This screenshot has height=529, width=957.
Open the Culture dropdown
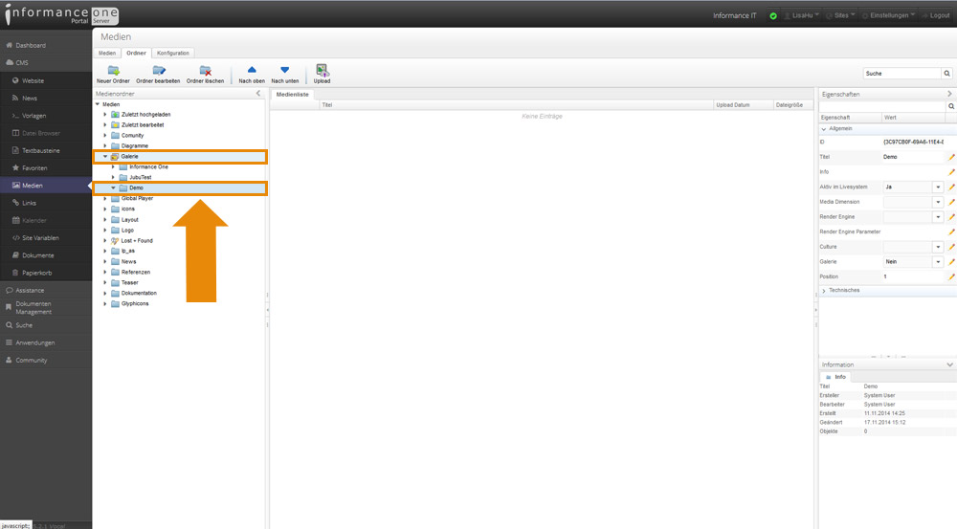938,247
